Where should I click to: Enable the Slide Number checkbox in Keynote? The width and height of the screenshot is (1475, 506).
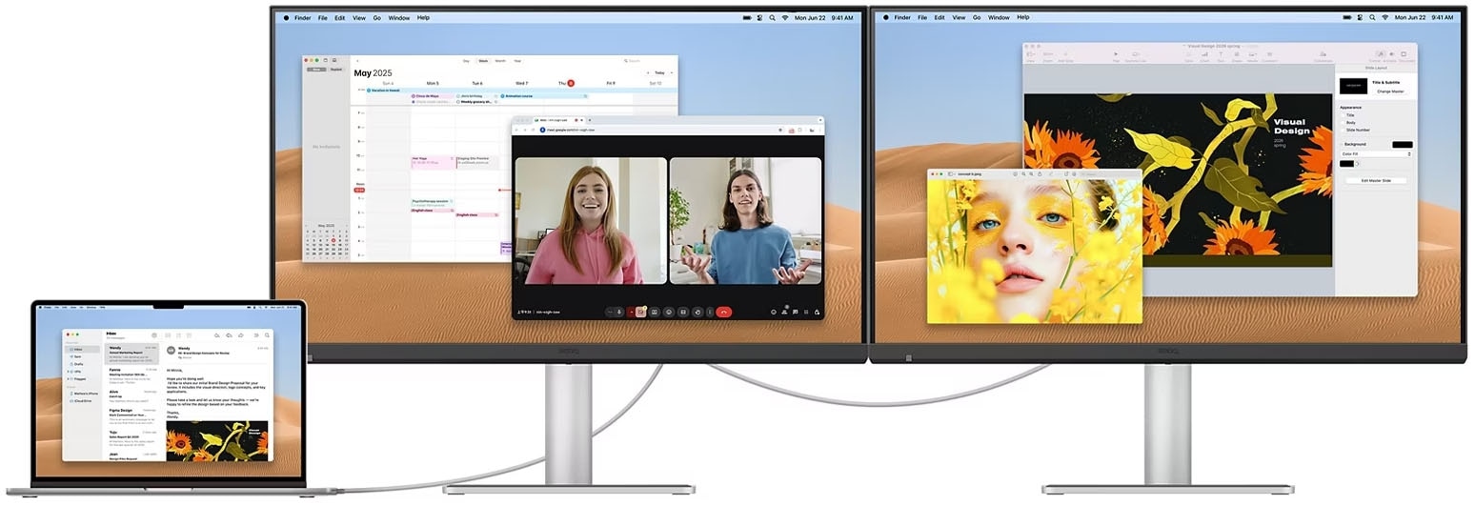click(1343, 131)
